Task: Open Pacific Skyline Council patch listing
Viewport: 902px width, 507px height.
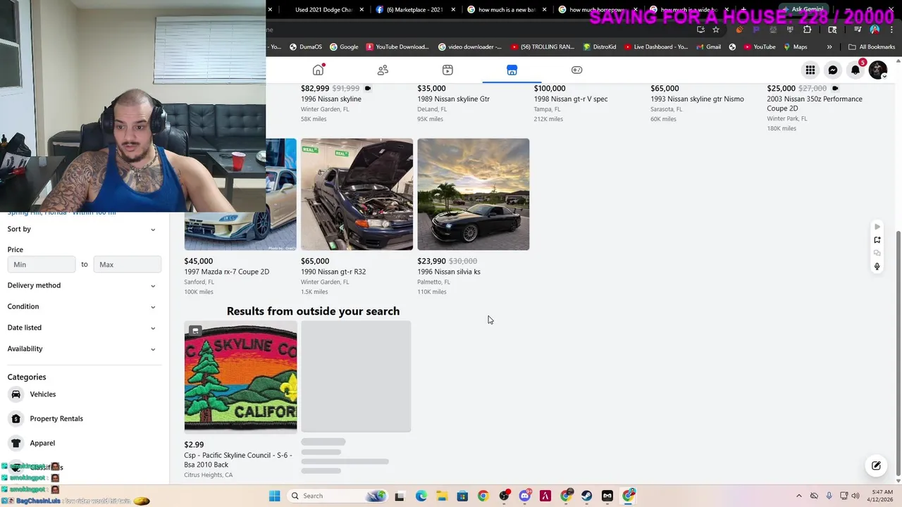Action: (x=240, y=376)
